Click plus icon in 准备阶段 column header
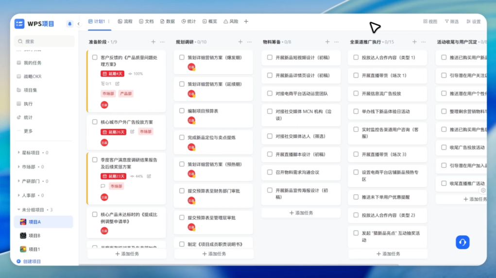Image resolution: width=496 pixels, height=278 pixels. click(x=153, y=42)
